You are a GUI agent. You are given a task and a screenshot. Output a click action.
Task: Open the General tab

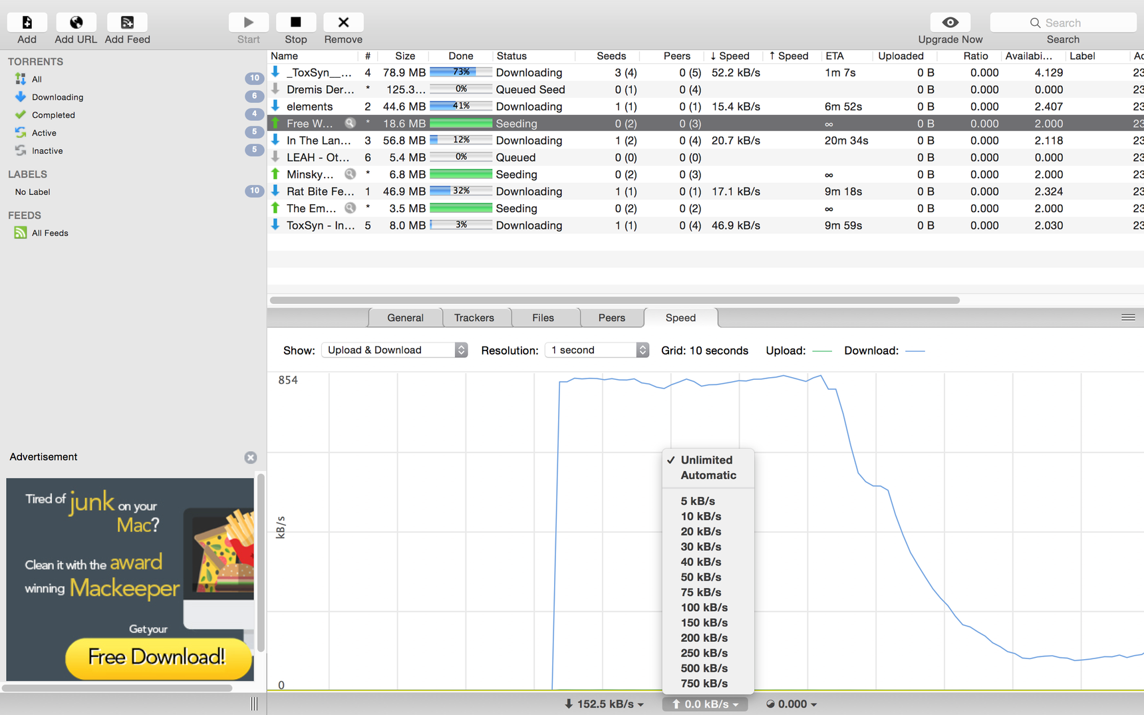[405, 318]
